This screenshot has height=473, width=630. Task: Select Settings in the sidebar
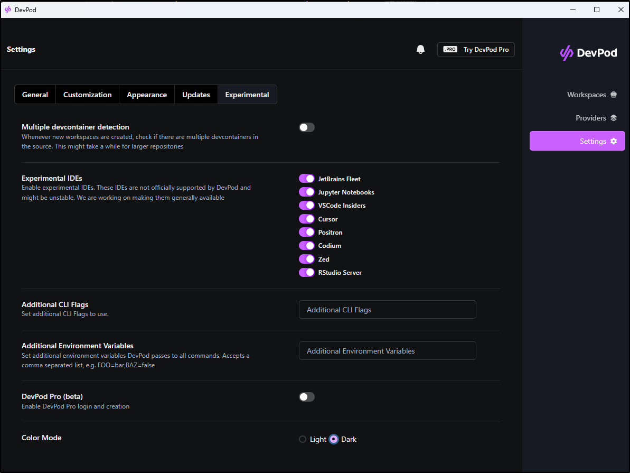pyautogui.click(x=577, y=141)
